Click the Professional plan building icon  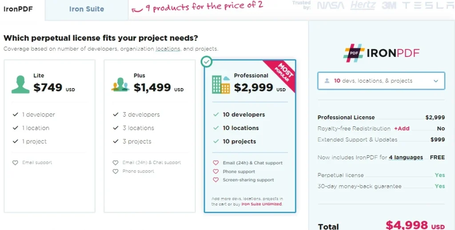pyautogui.click(x=221, y=84)
